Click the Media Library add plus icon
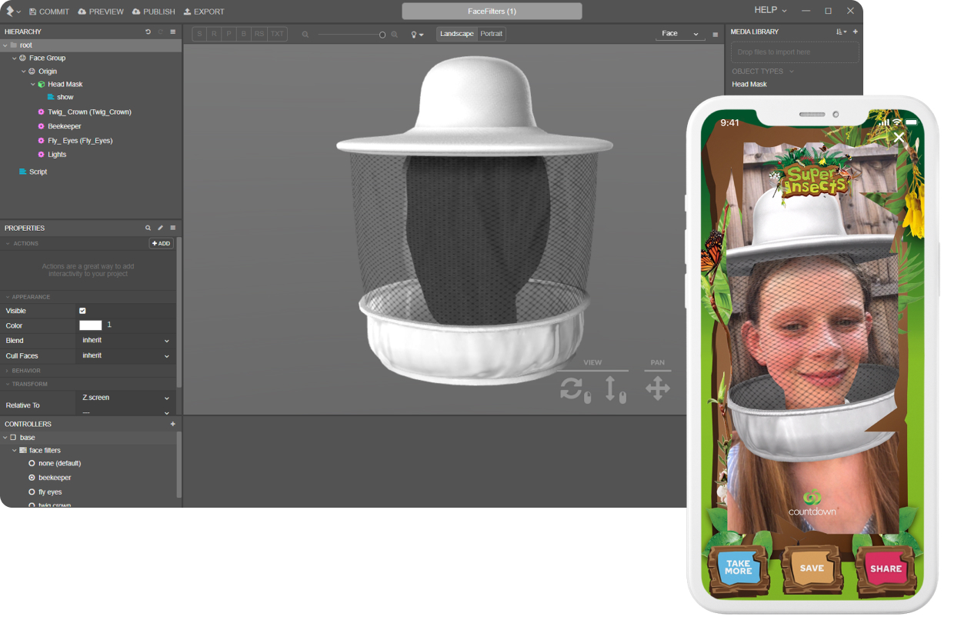Image resolution: width=971 pixels, height=640 pixels. point(856,32)
